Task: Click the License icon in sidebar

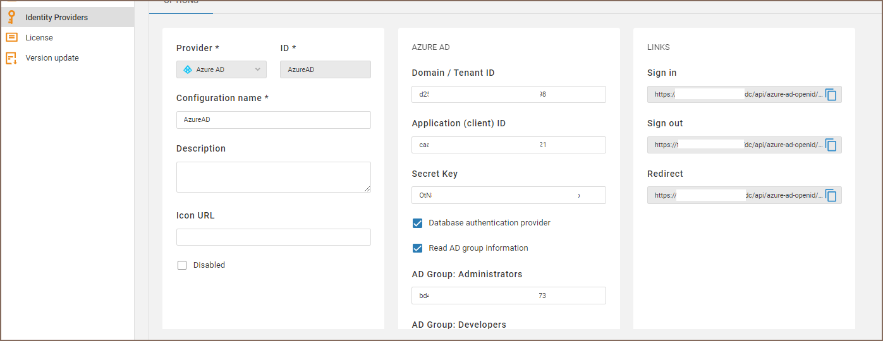Action: (11, 37)
